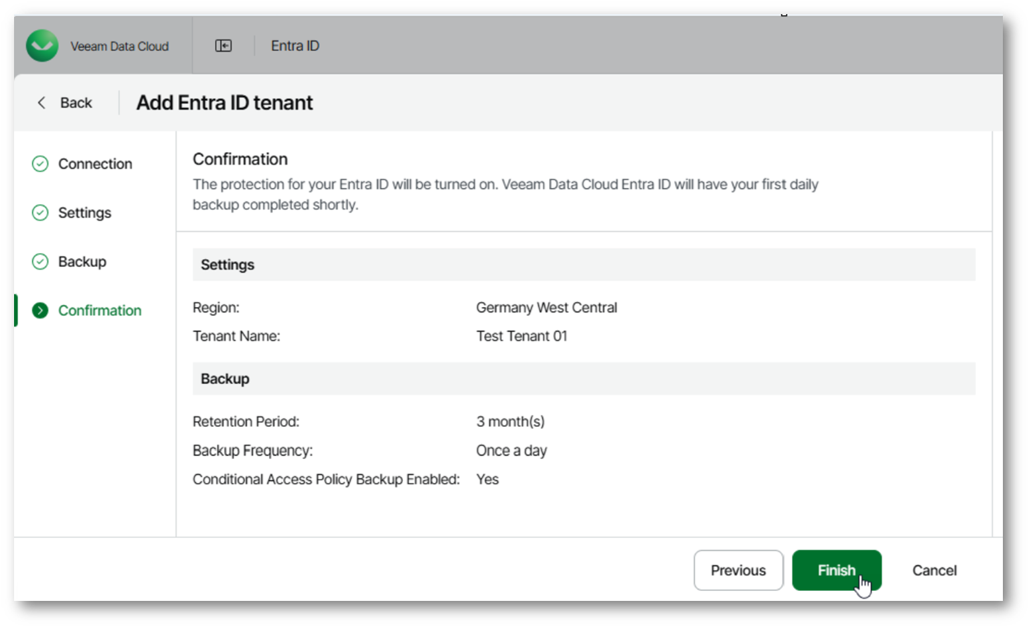Go to the Previous wizard page
Viewport: 1031px width, 629px height.
pos(738,570)
